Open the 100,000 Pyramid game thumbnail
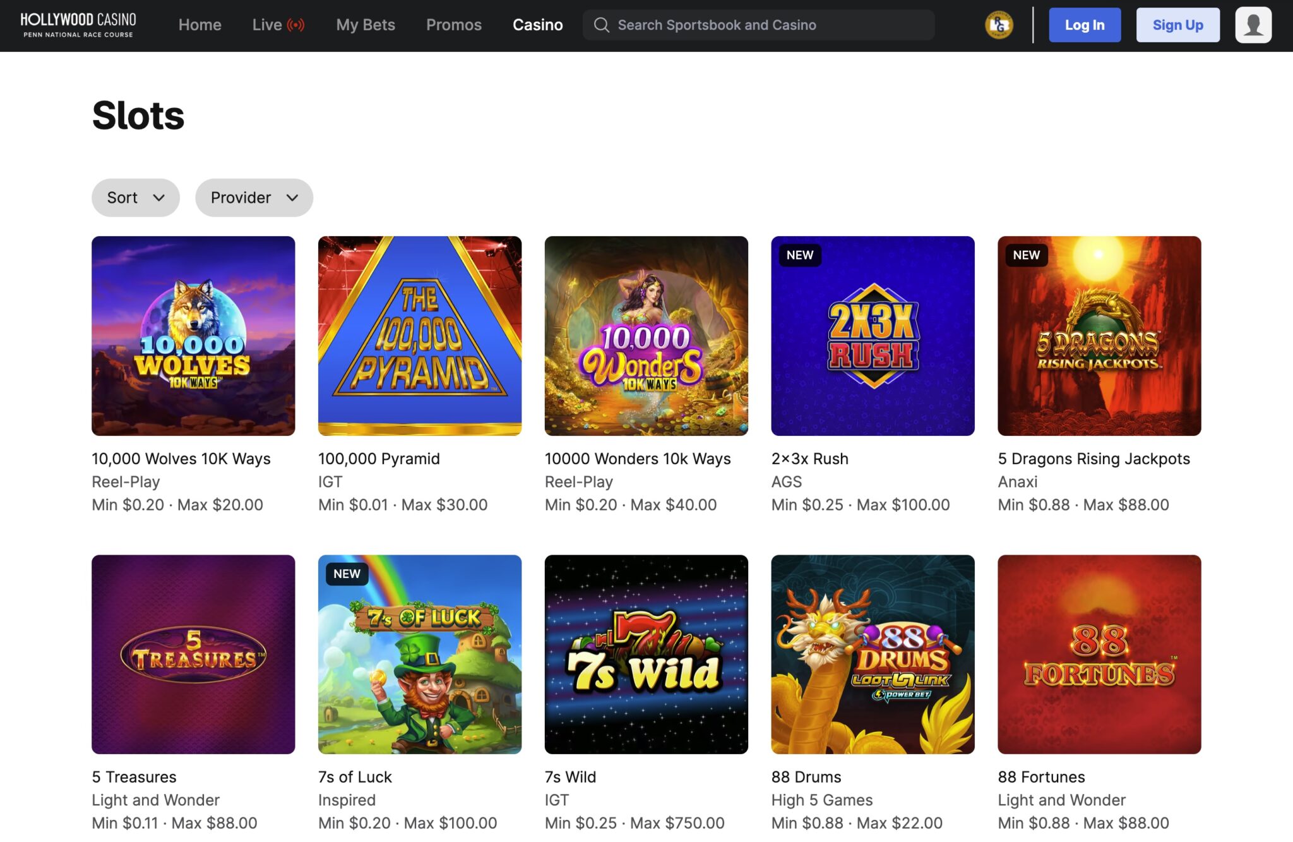 click(420, 335)
